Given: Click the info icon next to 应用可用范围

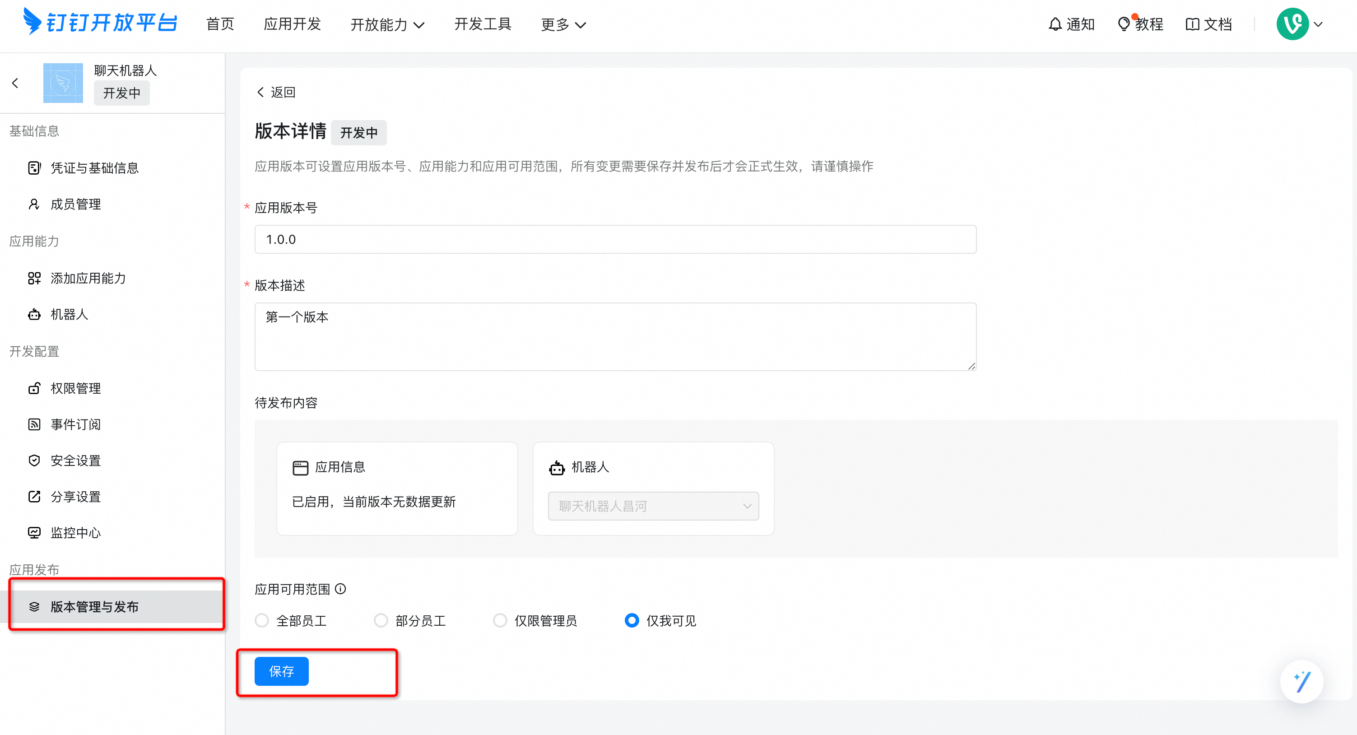Looking at the screenshot, I should coord(341,589).
